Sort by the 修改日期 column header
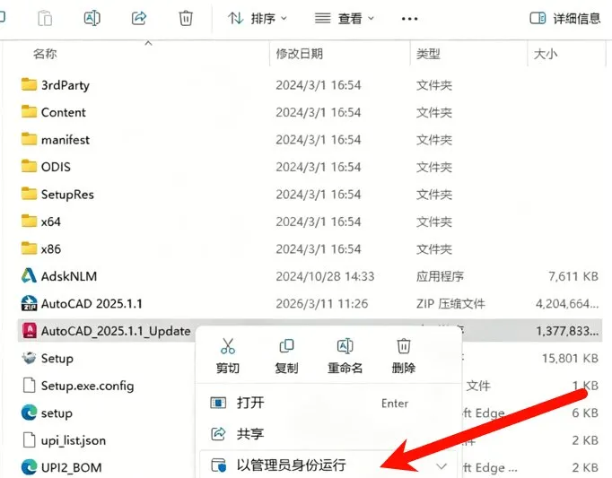 pyautogui.click(x=300, y=54)
